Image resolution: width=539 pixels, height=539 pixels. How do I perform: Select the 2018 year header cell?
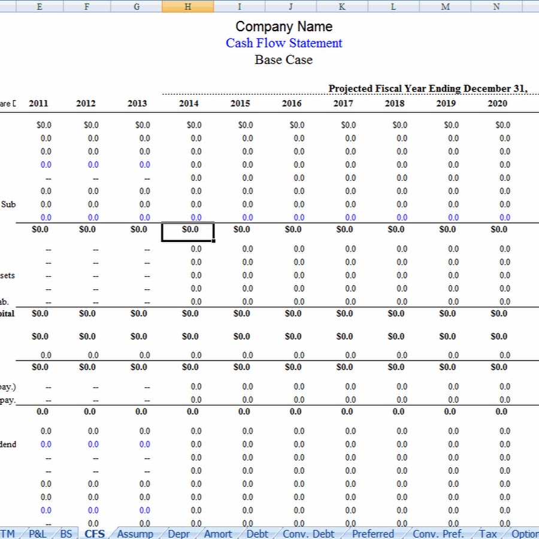pyautogui.click(x=395, y=103)
